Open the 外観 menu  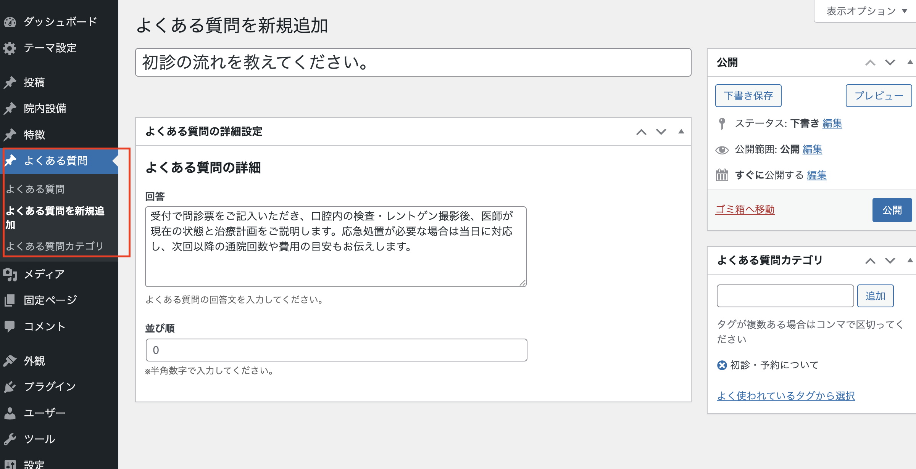click(34, 361)
